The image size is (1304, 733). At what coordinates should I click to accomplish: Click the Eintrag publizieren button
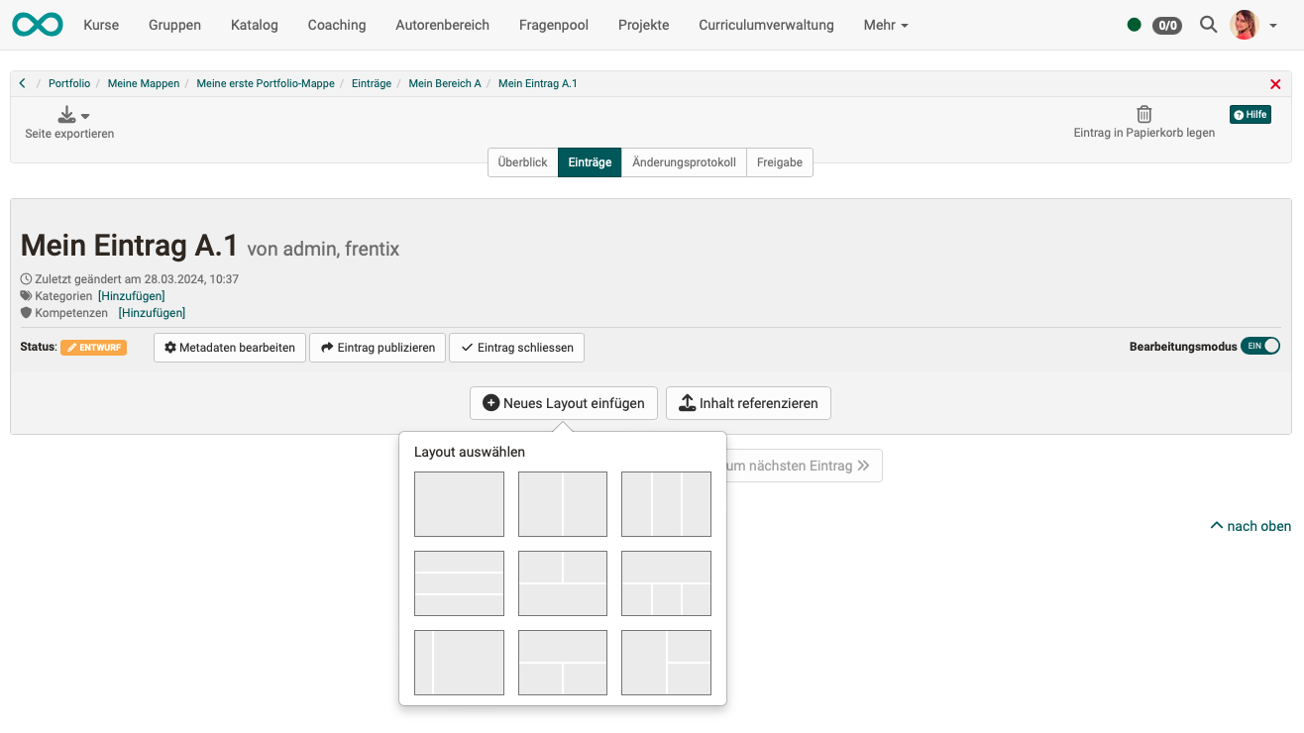point(377,347)
